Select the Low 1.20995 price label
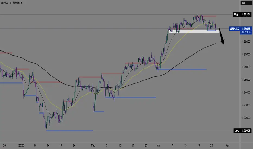This screenshot has height=149, width=253. (242, 131)
